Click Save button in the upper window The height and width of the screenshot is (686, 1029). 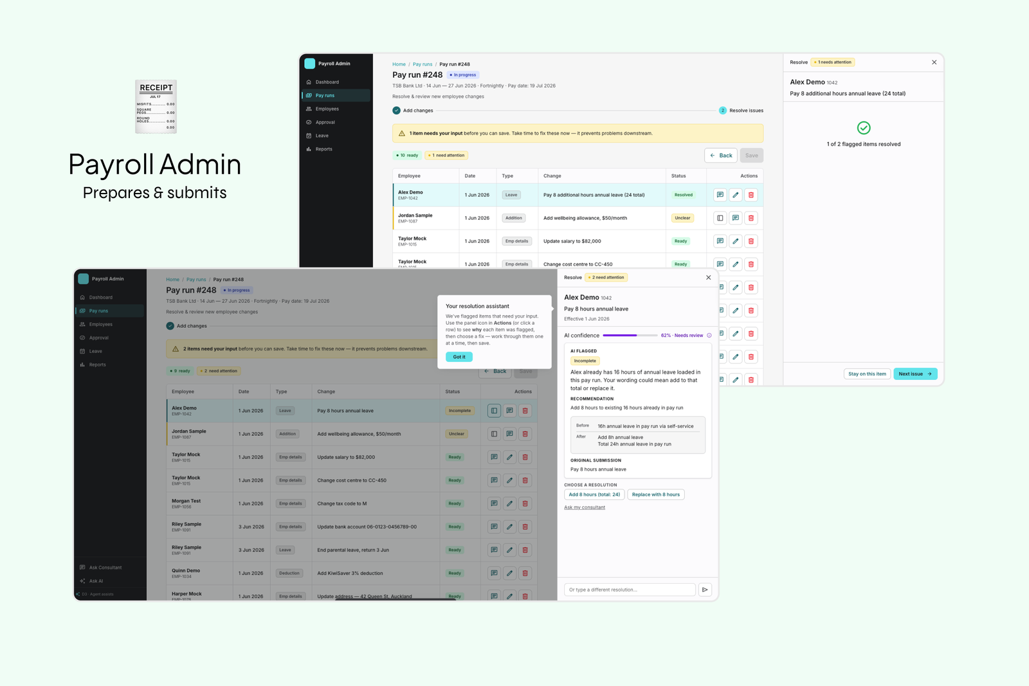click(x=751, y=156)
